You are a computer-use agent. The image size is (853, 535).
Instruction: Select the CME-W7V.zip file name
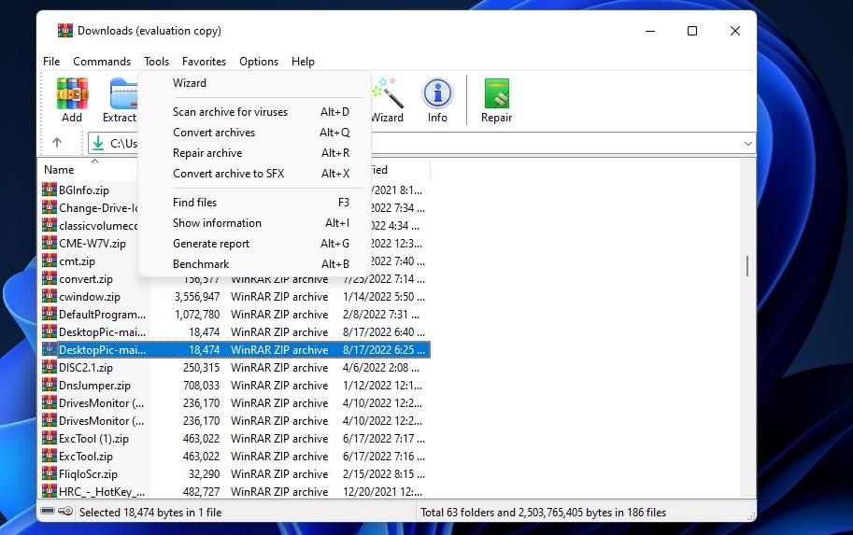(92, 244)
